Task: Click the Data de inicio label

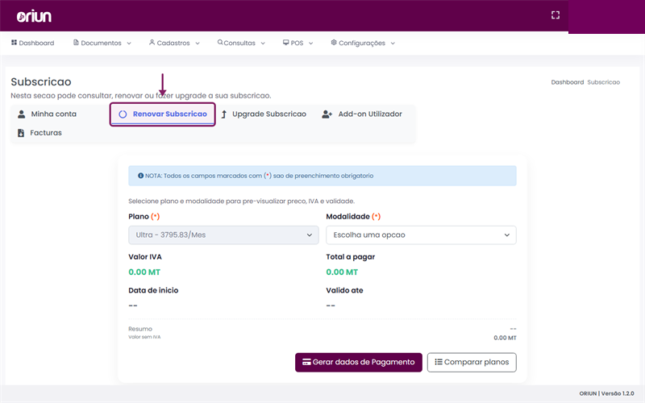Action: [153, 290]
